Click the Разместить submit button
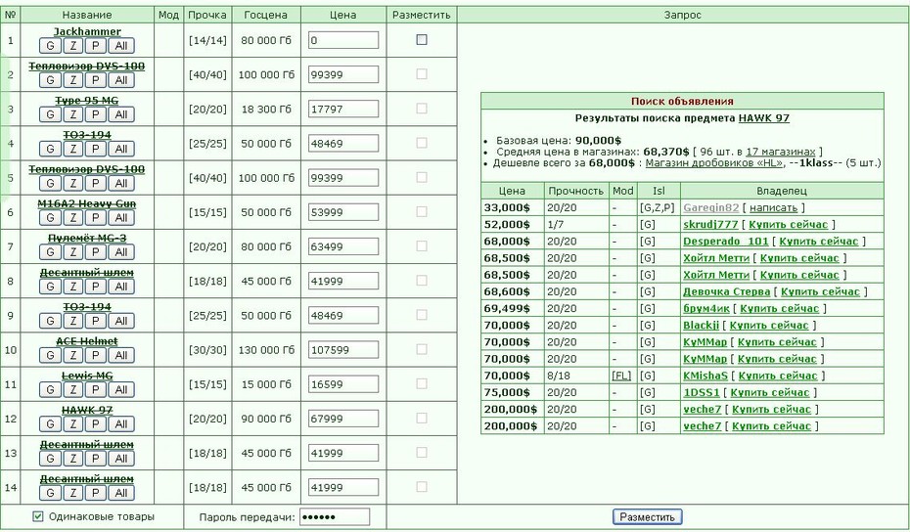The width and height of the screenshot is (910, 532). point(647,517)
